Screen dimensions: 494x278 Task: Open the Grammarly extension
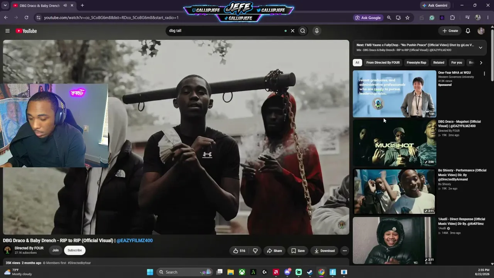pos(432,17)
